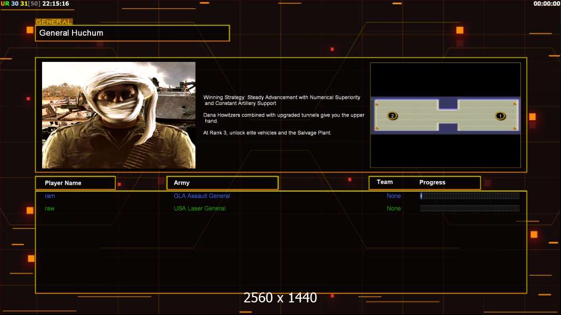561x315 pixels.
Task: Click start position 2 marker on the map
Action: [x=392, y=115]
